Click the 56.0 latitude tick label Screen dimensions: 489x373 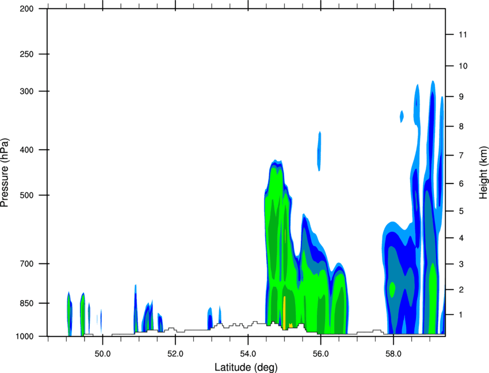(x=320, y=354)
